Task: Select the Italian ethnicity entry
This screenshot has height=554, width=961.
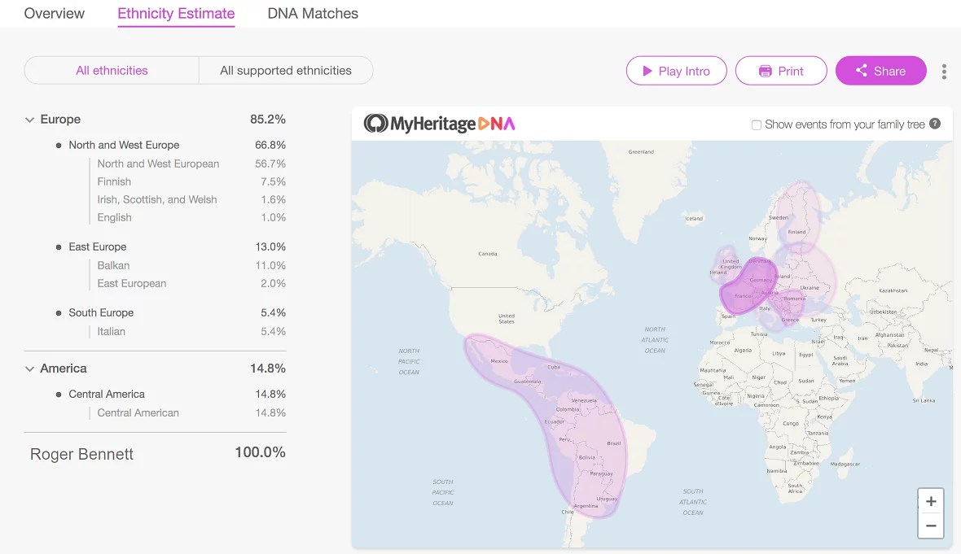Action: tap(112, 331)
